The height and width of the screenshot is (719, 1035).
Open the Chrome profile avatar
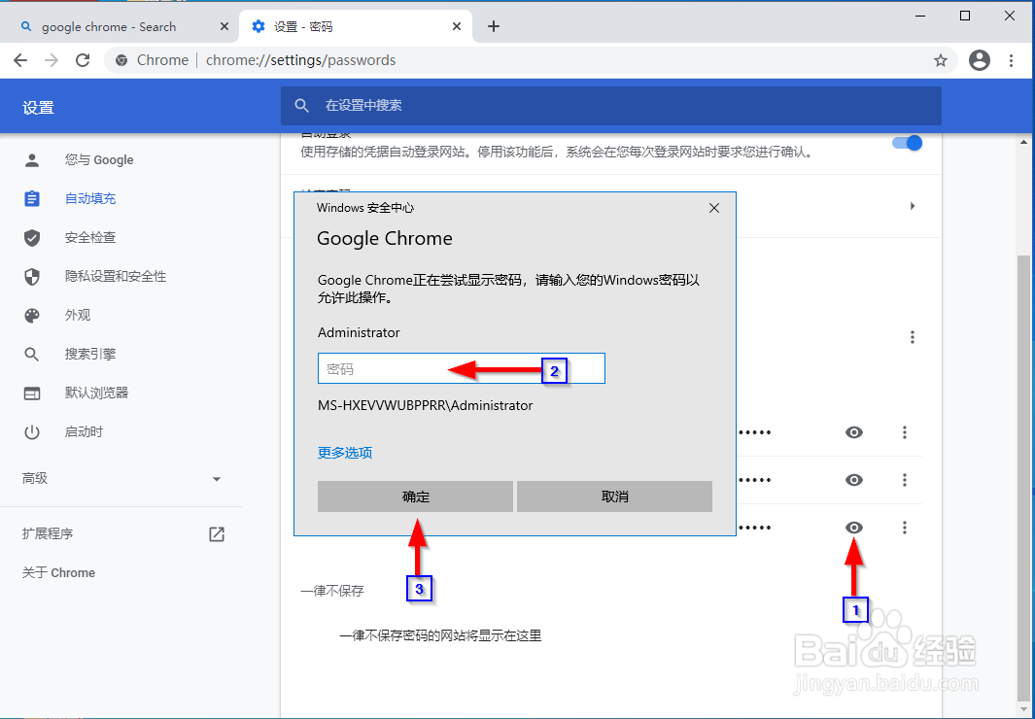pyautogui.click(x=979, y=60)
